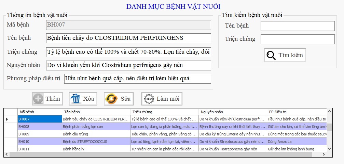Click the cell 'Bệnh do STREPTOCOCCUS'

tap(96, 142)
